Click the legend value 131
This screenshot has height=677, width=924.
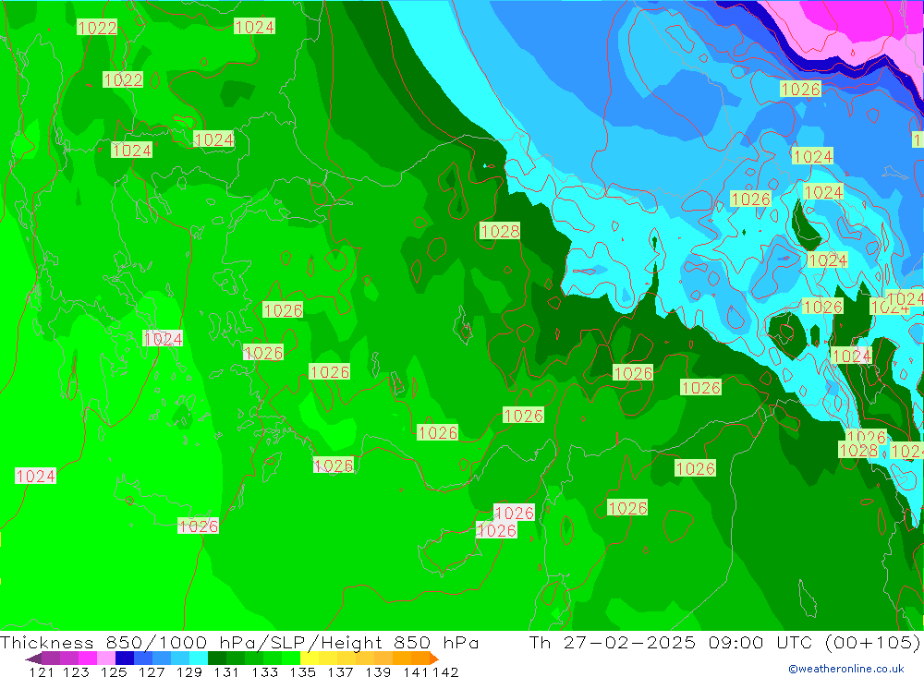[x=225, y=671]
